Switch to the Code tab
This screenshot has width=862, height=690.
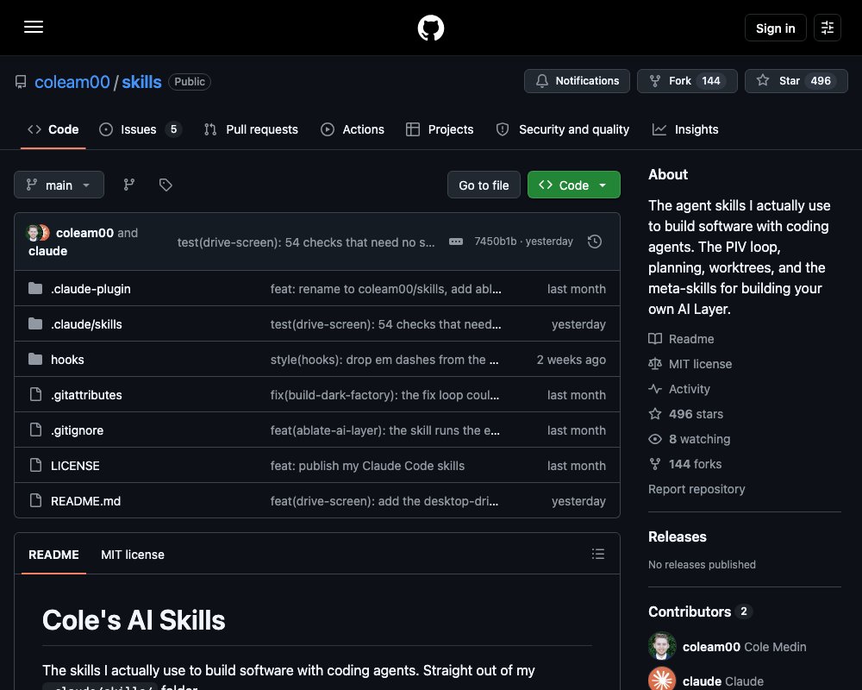click(53, 129)
